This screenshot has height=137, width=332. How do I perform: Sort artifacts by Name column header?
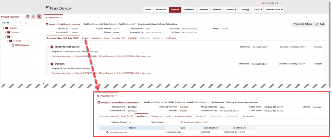[132, 128]
